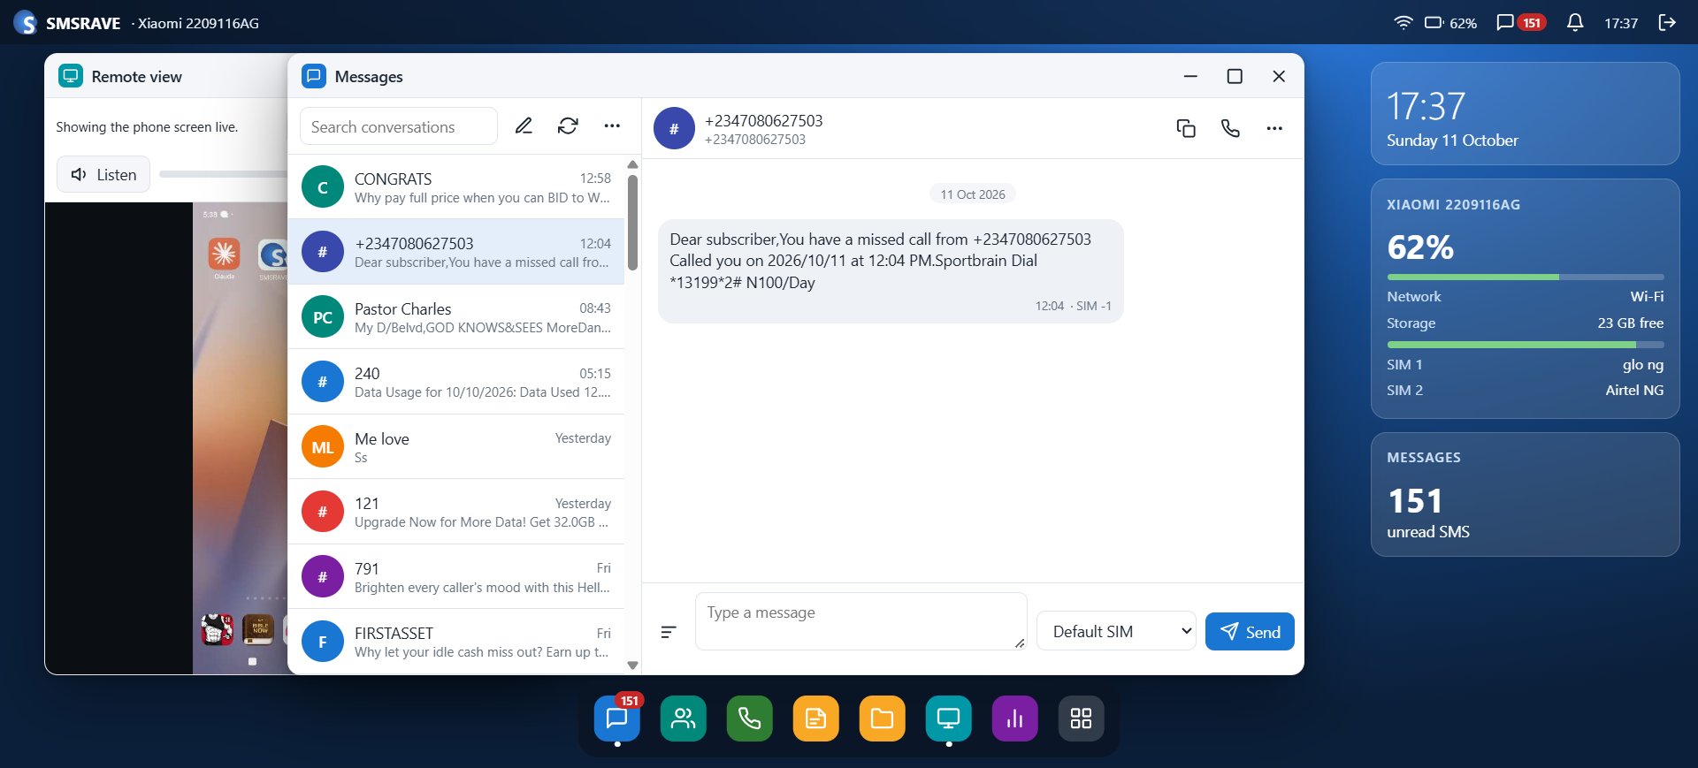
Task: Open the all apps grid in the dock
Action: 1082,719
